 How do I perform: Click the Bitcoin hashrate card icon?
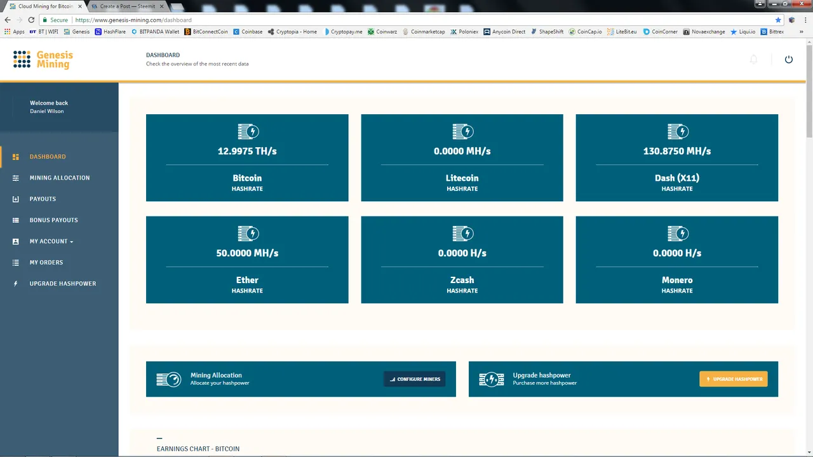pos(247,131)
